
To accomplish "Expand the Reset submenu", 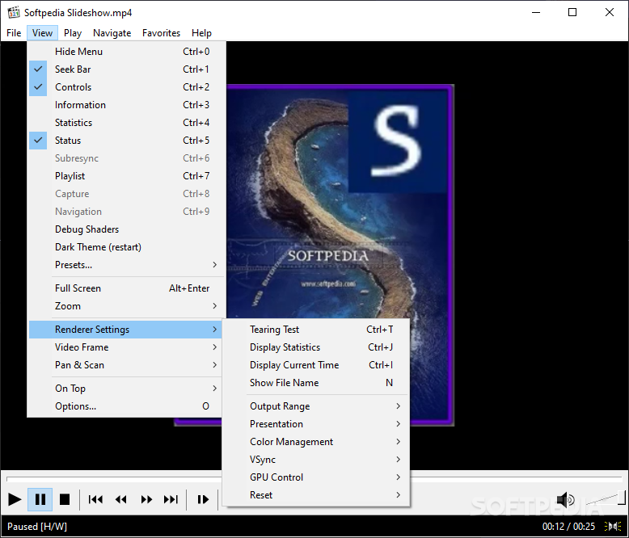I will coord(315,495).
